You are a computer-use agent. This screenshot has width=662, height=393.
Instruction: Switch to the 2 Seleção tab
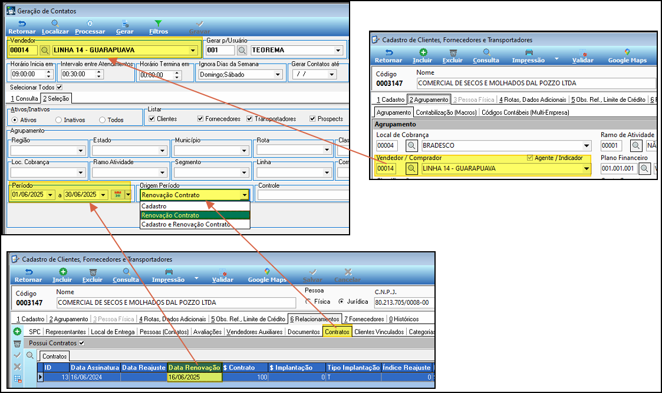(x=56, y=99)
